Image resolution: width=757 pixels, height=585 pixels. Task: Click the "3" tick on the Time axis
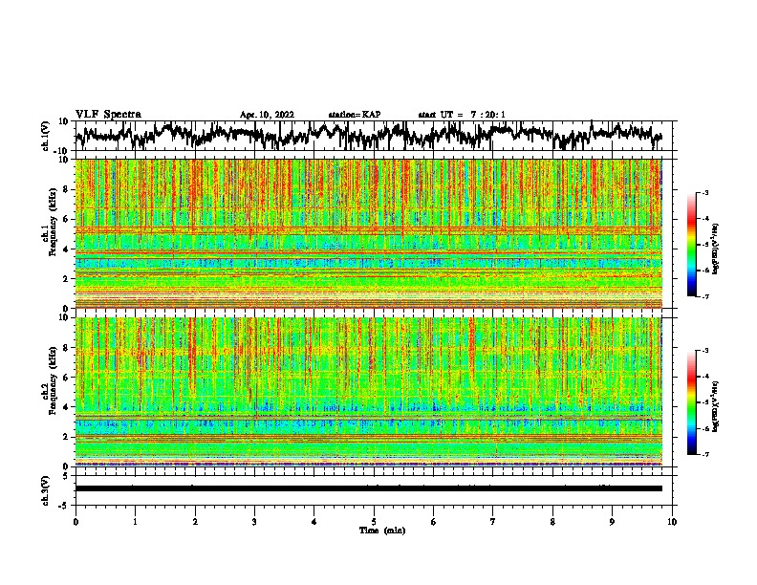[x=254, y=522]
